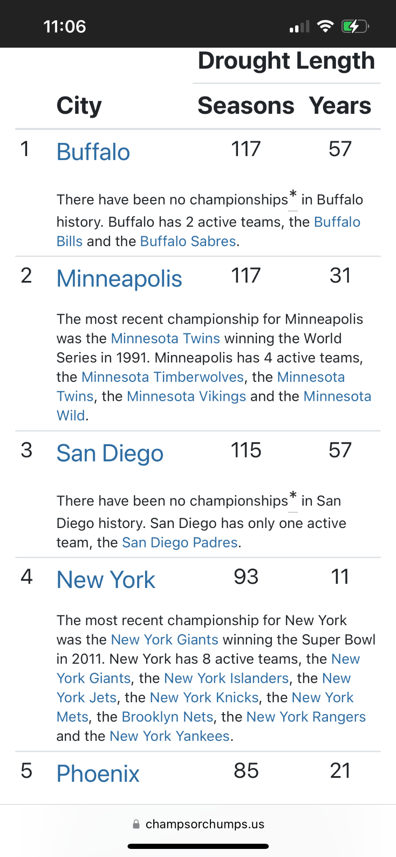Open the Minnesota Timberwolves link

[x=163, y=377]
